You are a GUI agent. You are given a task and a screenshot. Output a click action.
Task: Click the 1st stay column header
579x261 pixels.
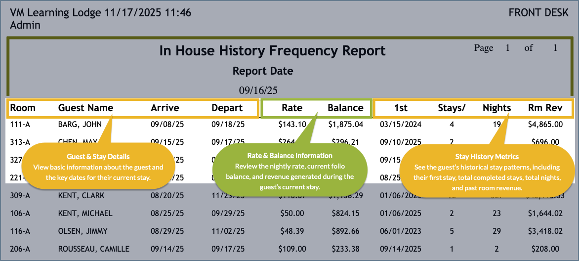[401, 108]
